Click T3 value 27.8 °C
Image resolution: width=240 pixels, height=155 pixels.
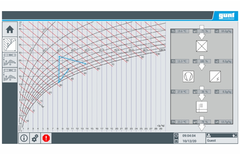tap(182, 92)
